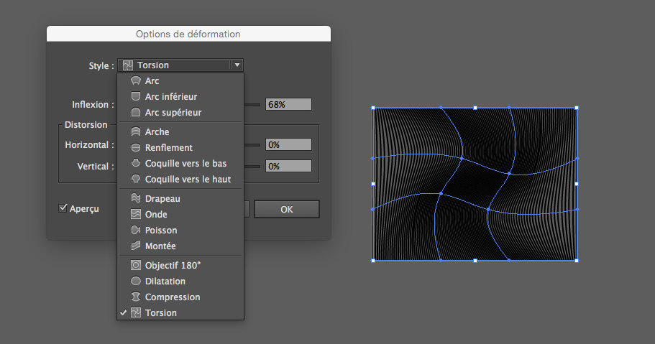Select the Renflement bulge icon
The width and height of the screenshot is (655, 344).
[x=135, y=148]
